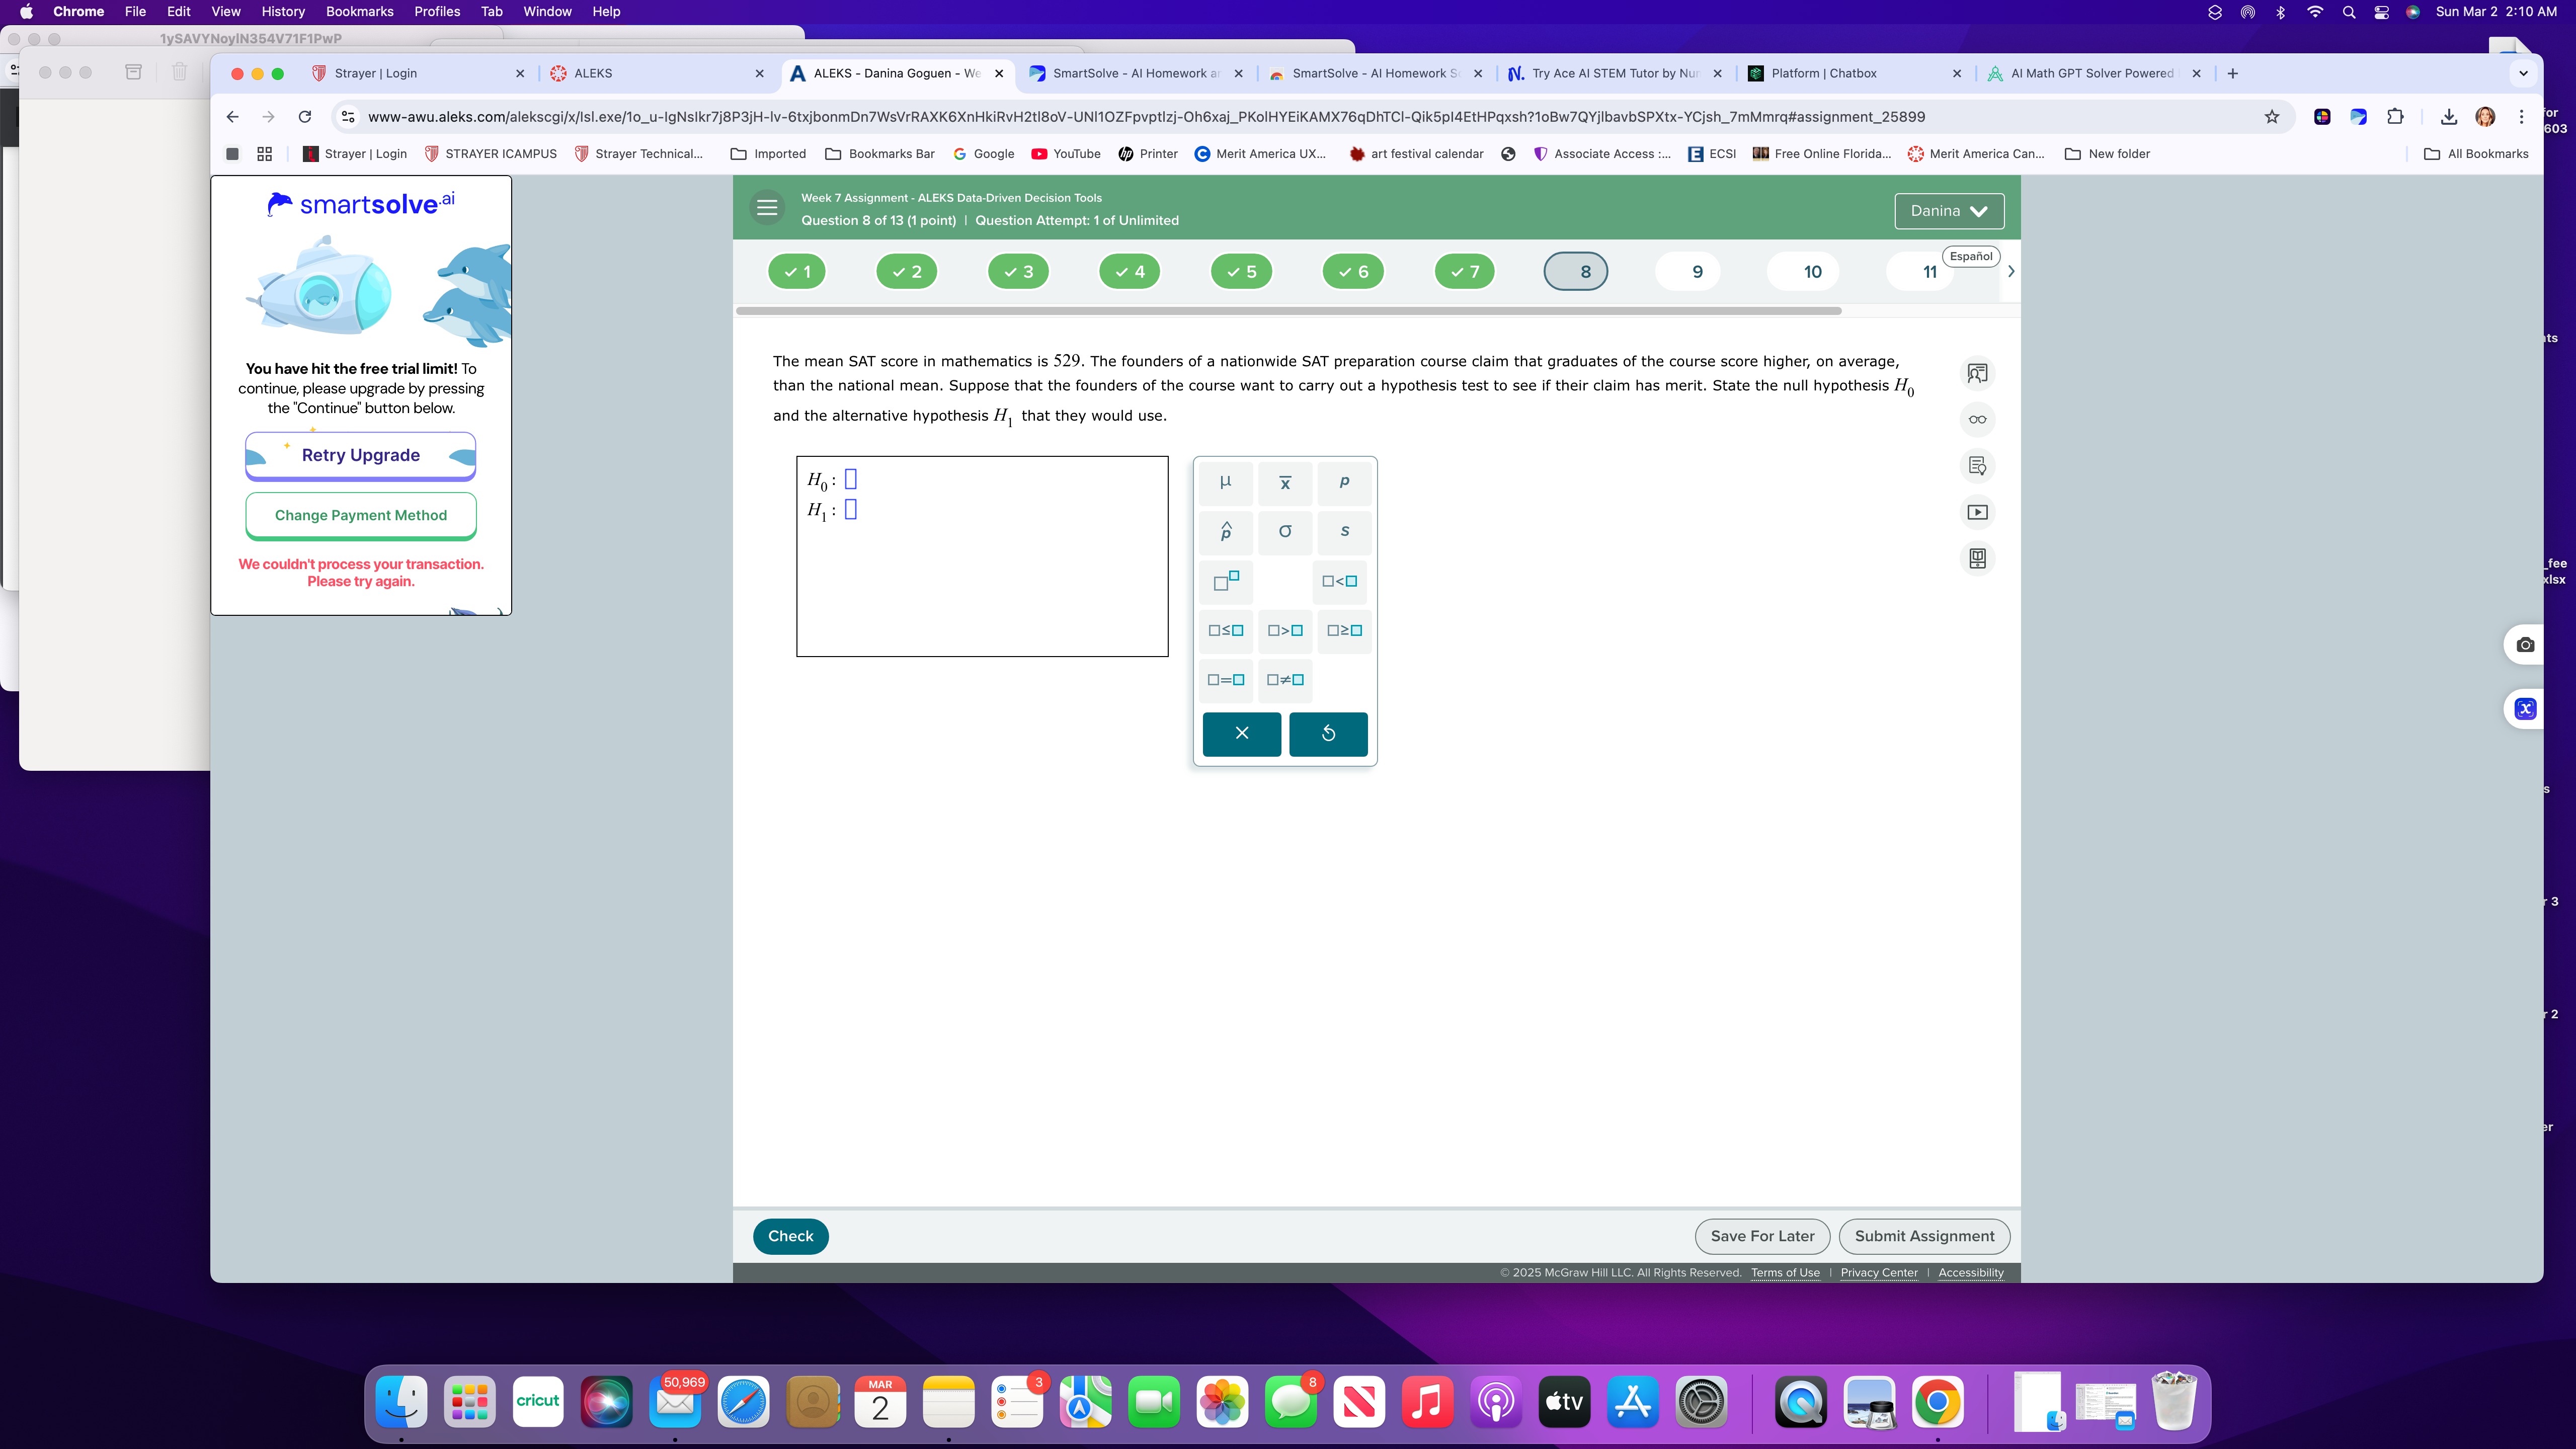This screenshot has width=2576, height=1449.
Task: Show more questions with right chevron
Action: coord(2011,272)
